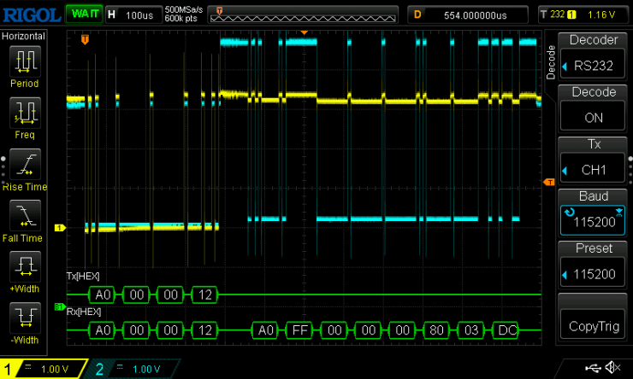The image size is (633, 379).
Task: Click the speaker mute icon
Action: (612, 367)
